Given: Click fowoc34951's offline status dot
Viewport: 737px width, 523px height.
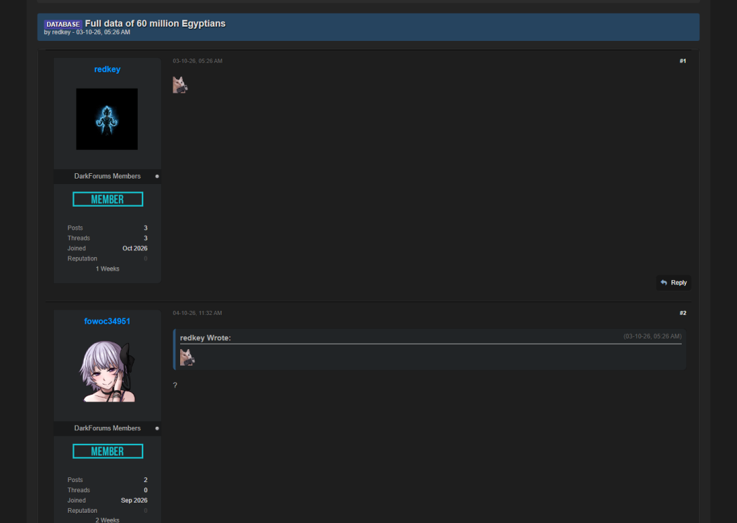Looking at the screenshot, I should 157,429.
